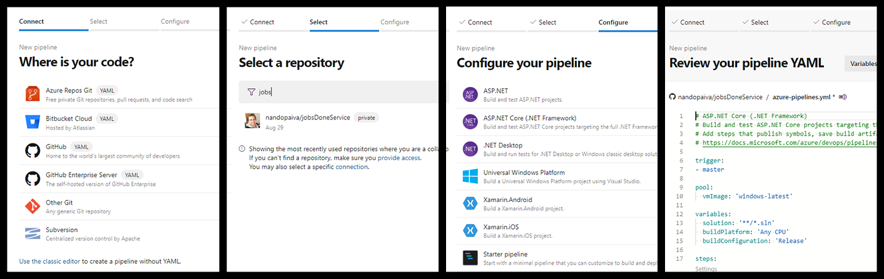Click the filter funnel icon in repository search
884x279 pixels.
[251, 92]
